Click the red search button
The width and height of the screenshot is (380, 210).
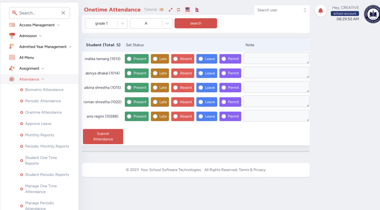(x=196, y=23)
